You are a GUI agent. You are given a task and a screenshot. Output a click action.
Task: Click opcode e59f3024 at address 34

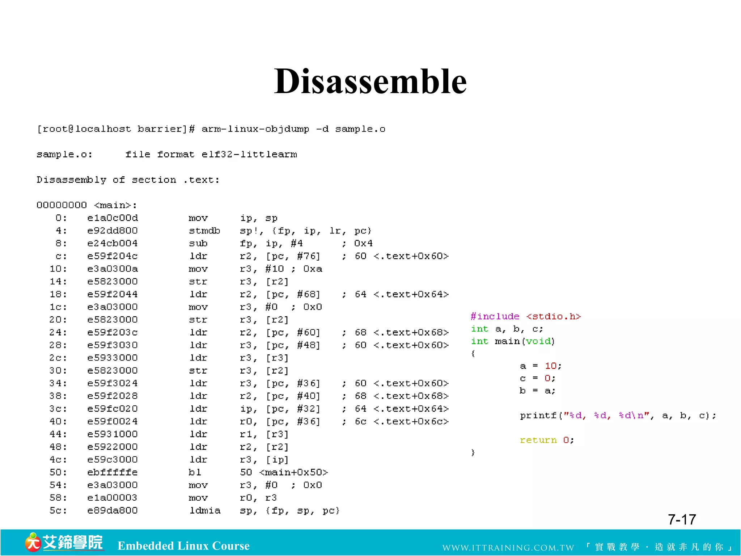[x=113, y=383]
